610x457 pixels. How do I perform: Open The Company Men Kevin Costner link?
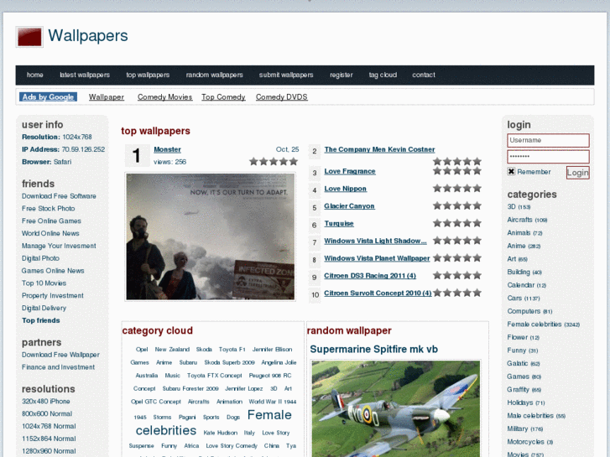[380, 149]
